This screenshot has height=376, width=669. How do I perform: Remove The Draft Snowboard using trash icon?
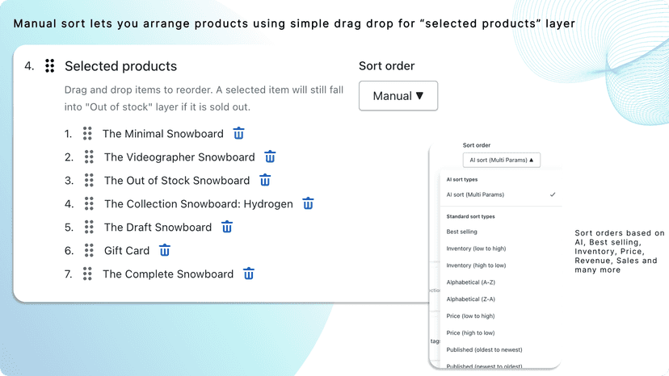tap(227, 228)
